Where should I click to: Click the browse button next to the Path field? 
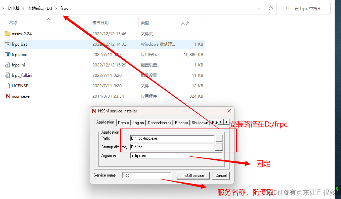coord(219,138)
